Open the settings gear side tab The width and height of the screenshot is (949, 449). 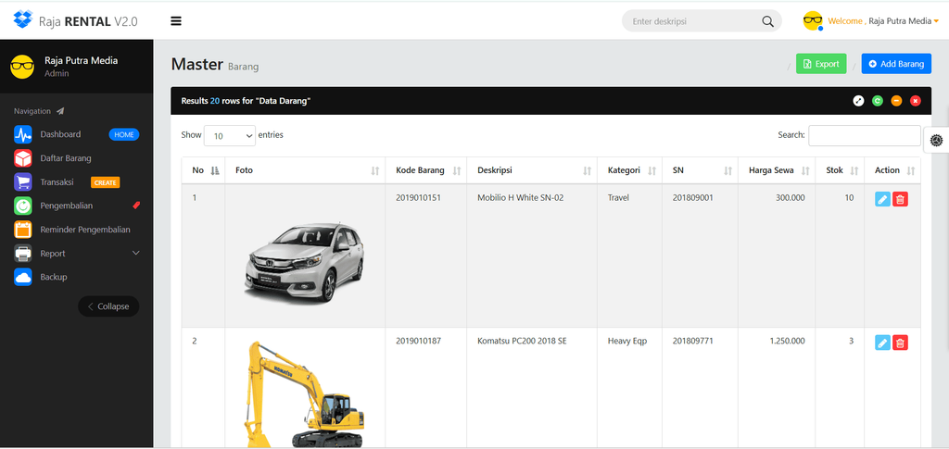point(936,140)
